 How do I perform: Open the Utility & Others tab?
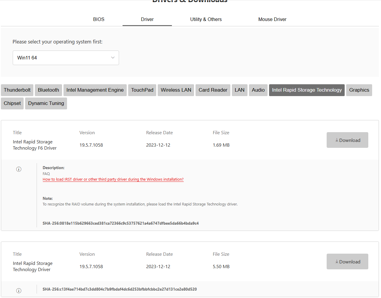coord(206,19)
